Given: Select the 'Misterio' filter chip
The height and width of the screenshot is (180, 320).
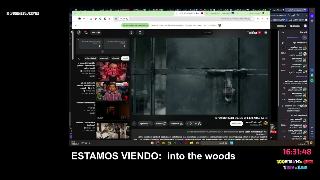Looking at the screenshot, I should [115, 58].
